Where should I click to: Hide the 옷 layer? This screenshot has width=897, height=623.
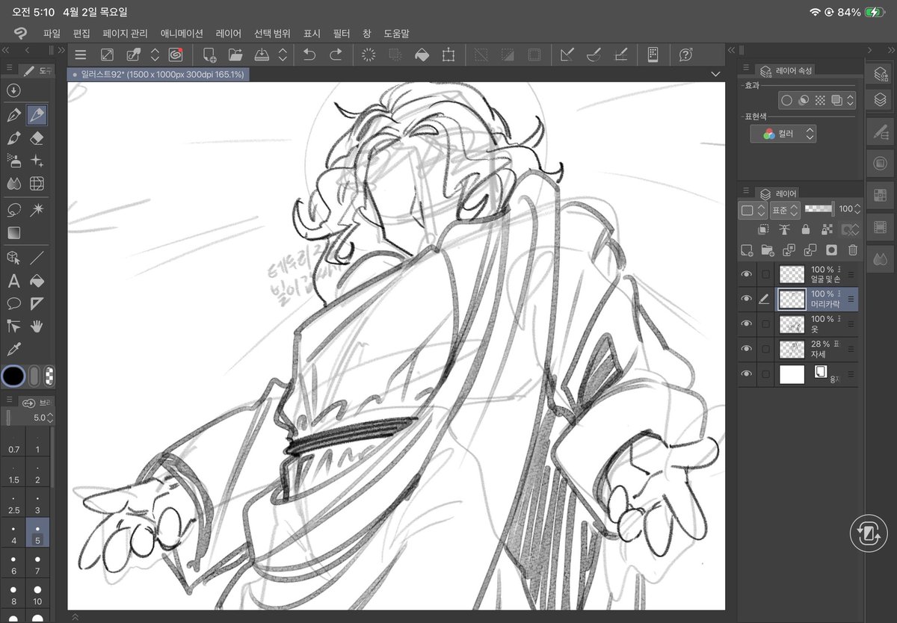pos(746,323)
